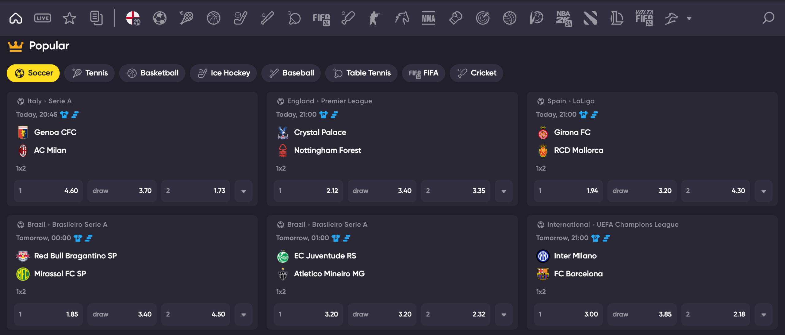Image resolution: width=785 pixels, height=335 pixels.
Task: Open the England soccer flag icon
Action: [x=133, y=18]
